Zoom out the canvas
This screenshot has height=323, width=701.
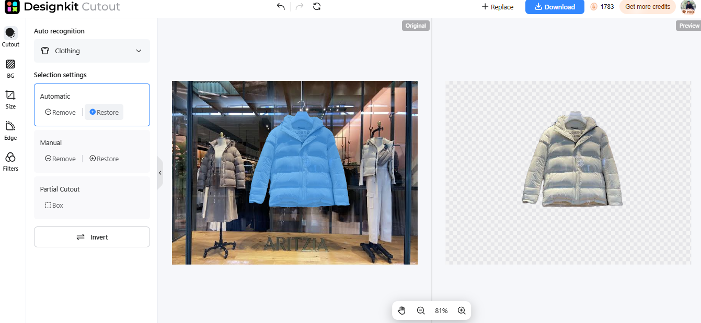click(421, 310)
